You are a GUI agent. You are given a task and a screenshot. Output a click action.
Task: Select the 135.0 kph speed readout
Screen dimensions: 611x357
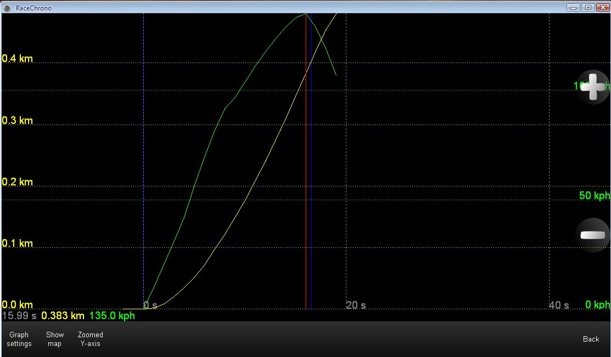[112, 316]
